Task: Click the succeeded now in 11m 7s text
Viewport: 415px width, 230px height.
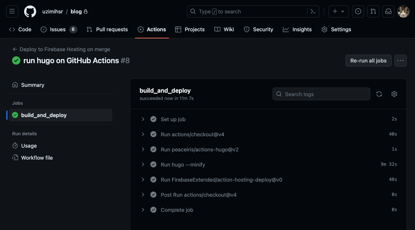Action: click(x=167, y=99)
